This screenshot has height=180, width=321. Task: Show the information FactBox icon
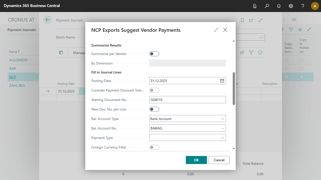pos(260,52)
